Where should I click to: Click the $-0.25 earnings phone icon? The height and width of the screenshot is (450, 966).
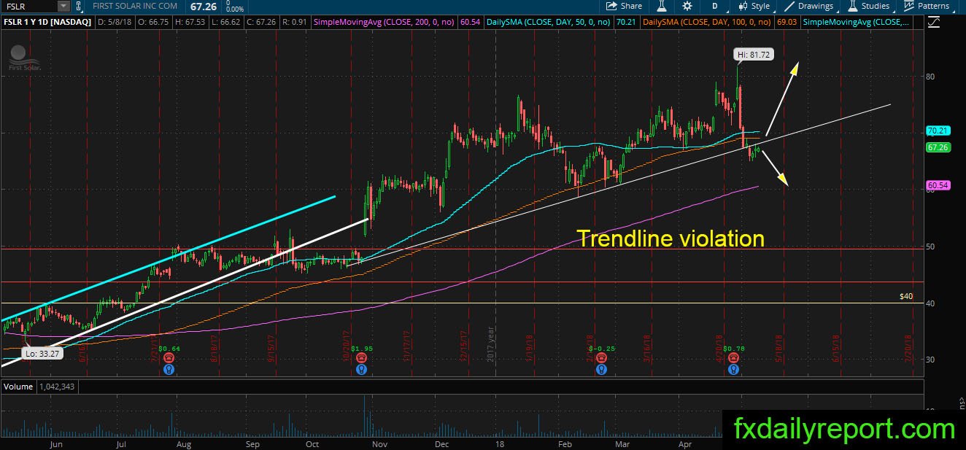(x=600, y=358)
